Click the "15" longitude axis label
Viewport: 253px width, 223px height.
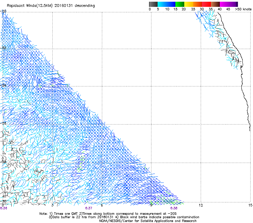coord(250,206)
